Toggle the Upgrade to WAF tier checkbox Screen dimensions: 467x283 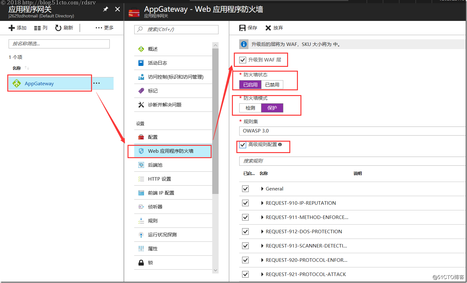pyautogui.click(x=243, y=60)
